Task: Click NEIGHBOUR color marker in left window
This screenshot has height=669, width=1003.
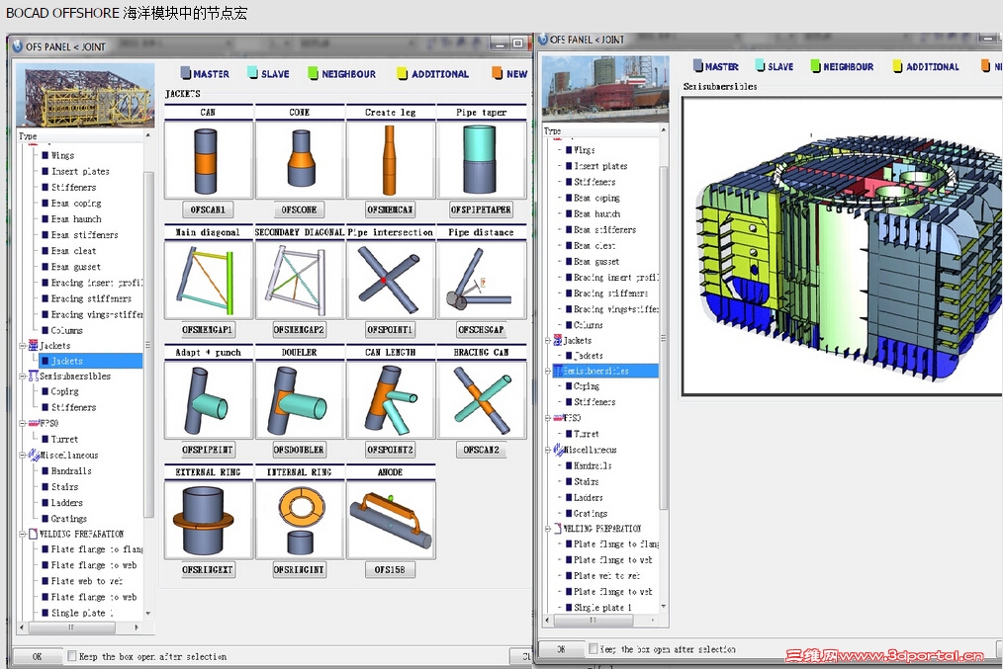Action: point(313,73)
